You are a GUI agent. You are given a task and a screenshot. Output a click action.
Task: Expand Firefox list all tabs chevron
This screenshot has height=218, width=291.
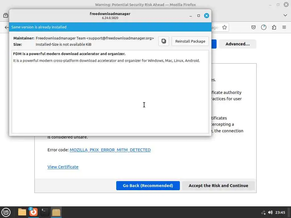pos(285,15)
